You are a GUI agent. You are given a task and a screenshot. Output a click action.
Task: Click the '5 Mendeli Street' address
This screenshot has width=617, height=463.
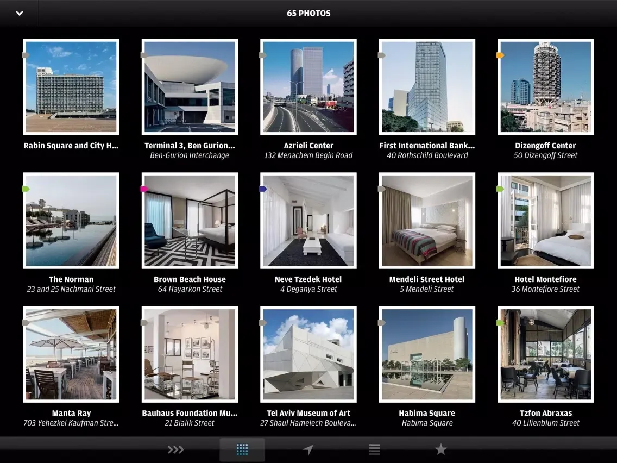pyautogui.click(x=427, y=289)
